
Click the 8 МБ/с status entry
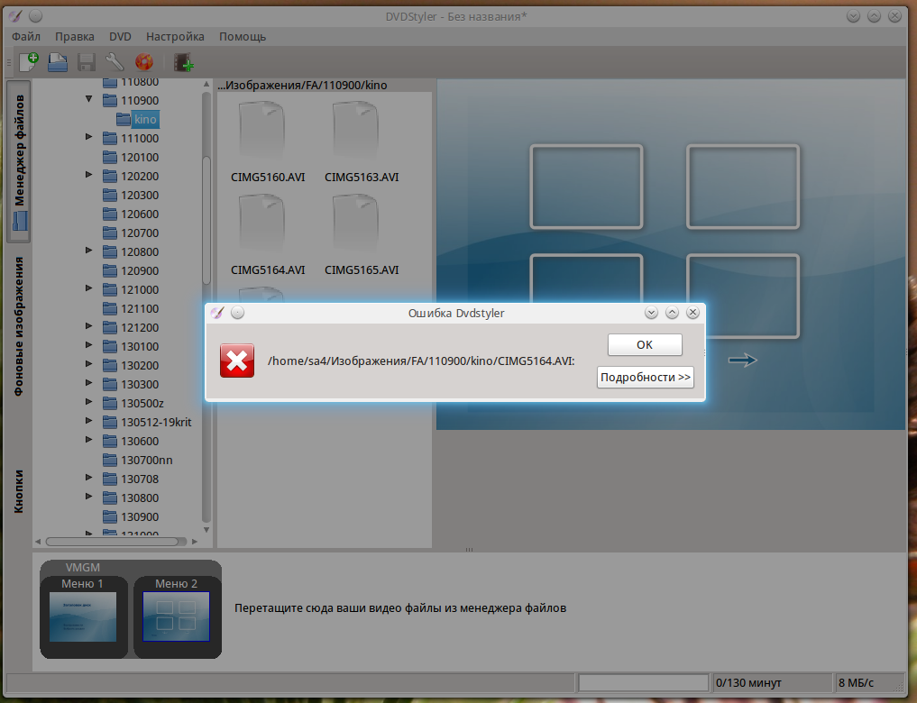click(869, 682)
